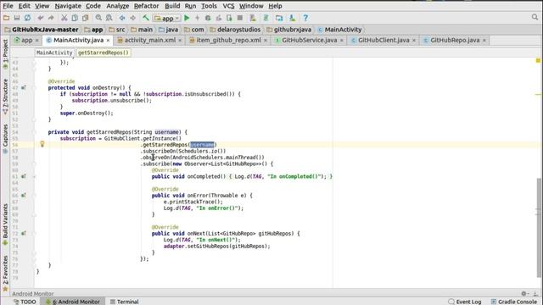This screenshot has height=305, width=543.
Task: Navigate Back with the left arrow icon
Action: [x=122, y=18]
